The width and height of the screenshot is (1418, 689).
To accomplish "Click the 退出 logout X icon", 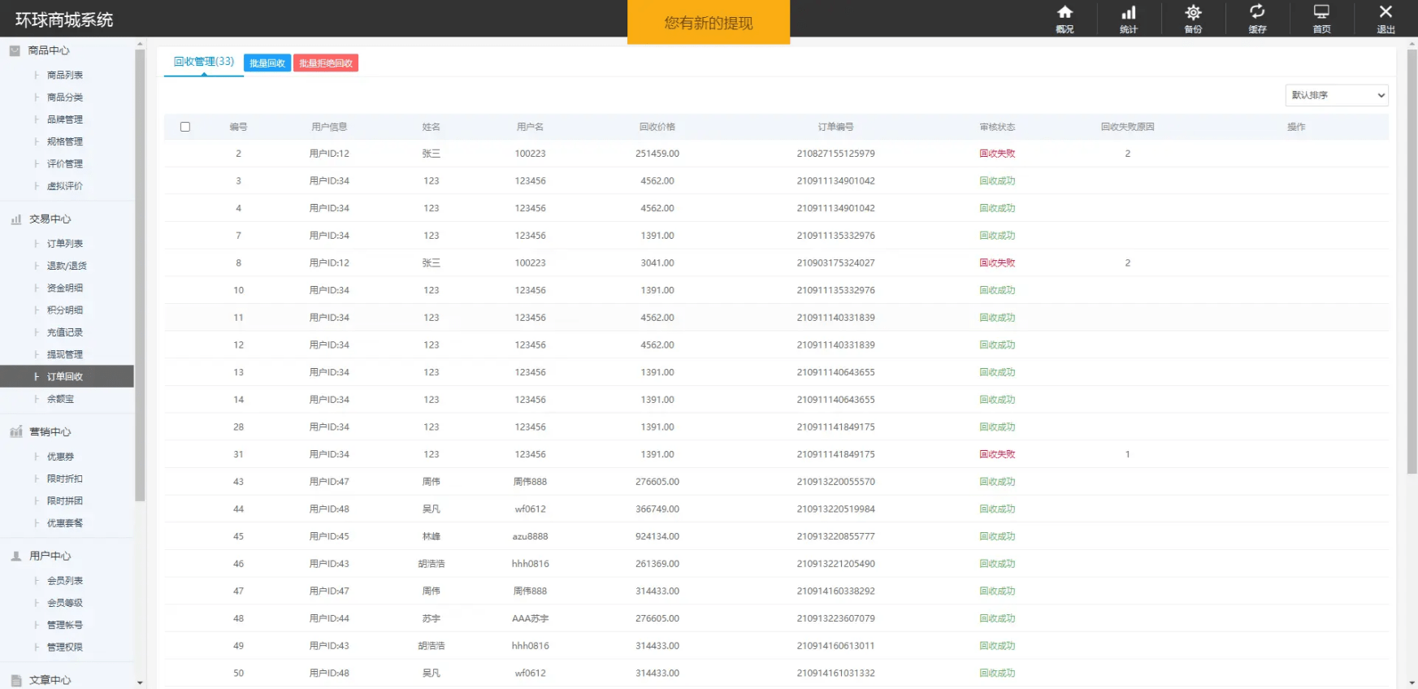I will [x=1385, y=11].
